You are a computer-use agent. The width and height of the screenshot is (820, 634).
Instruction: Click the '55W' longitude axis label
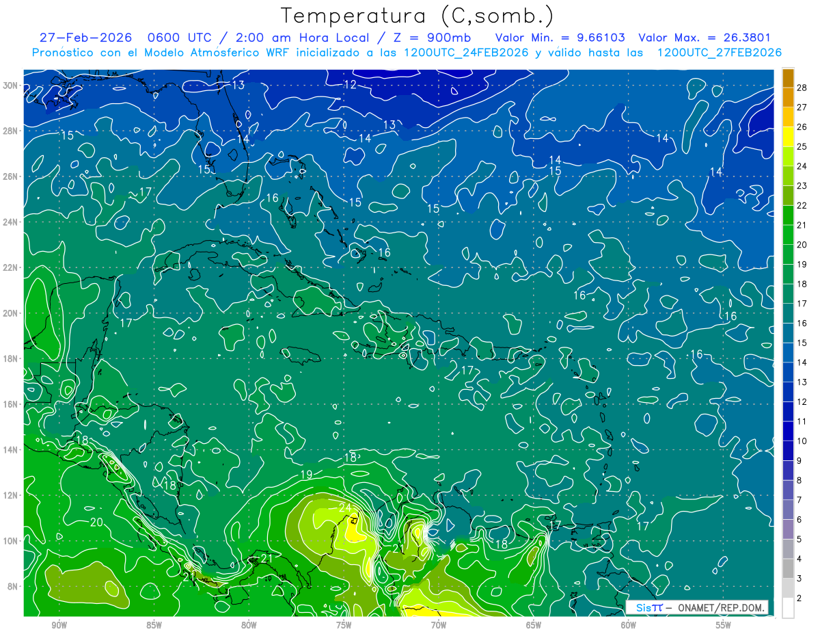tap(724, 625)
